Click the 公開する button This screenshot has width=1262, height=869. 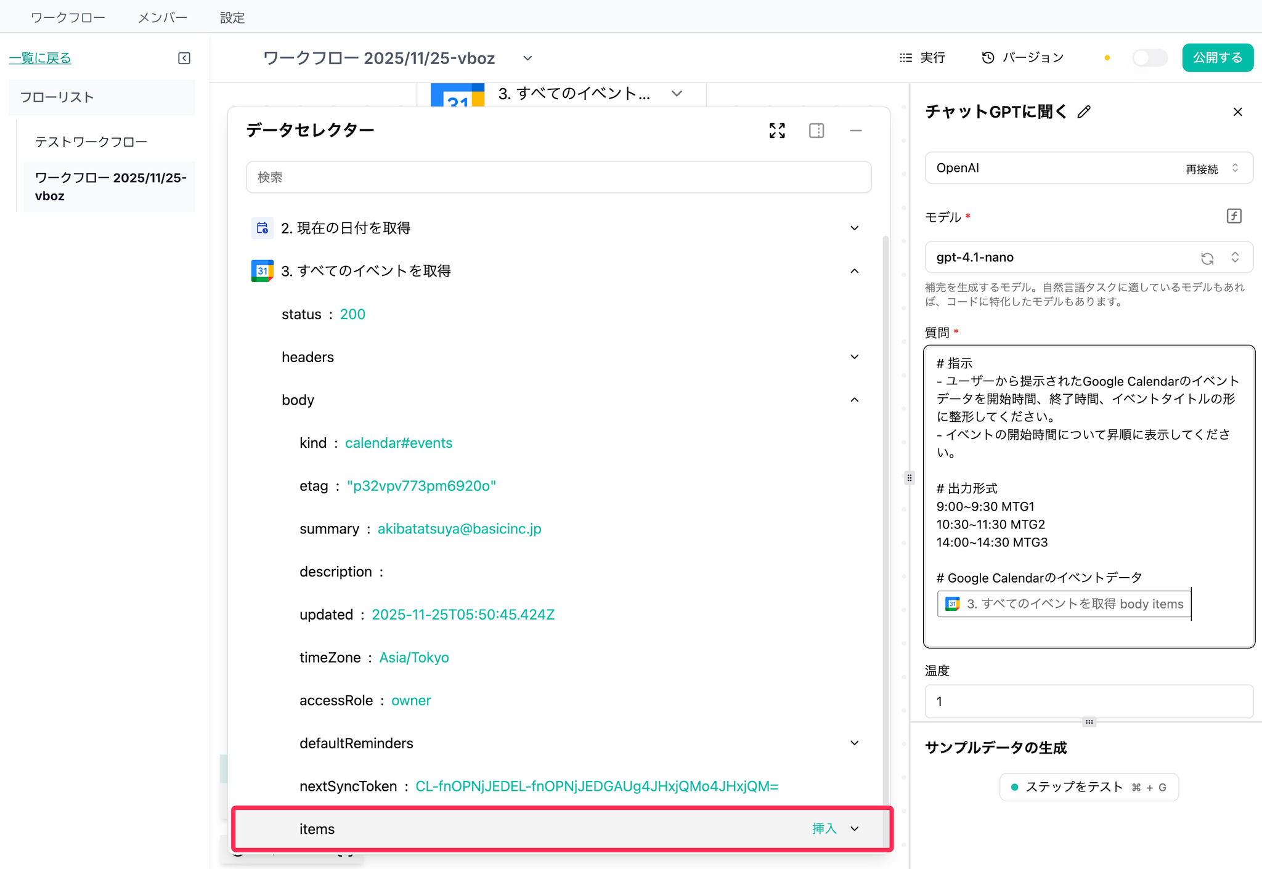tap(1217, 58)
